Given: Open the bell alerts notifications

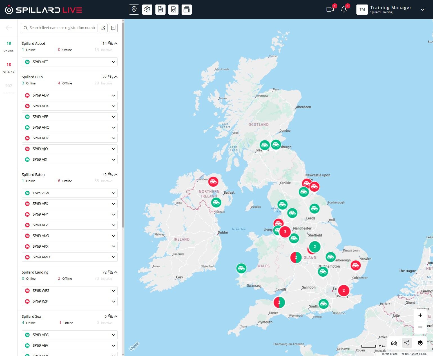Looking at the screenshot, I should (x=344, y=9).
